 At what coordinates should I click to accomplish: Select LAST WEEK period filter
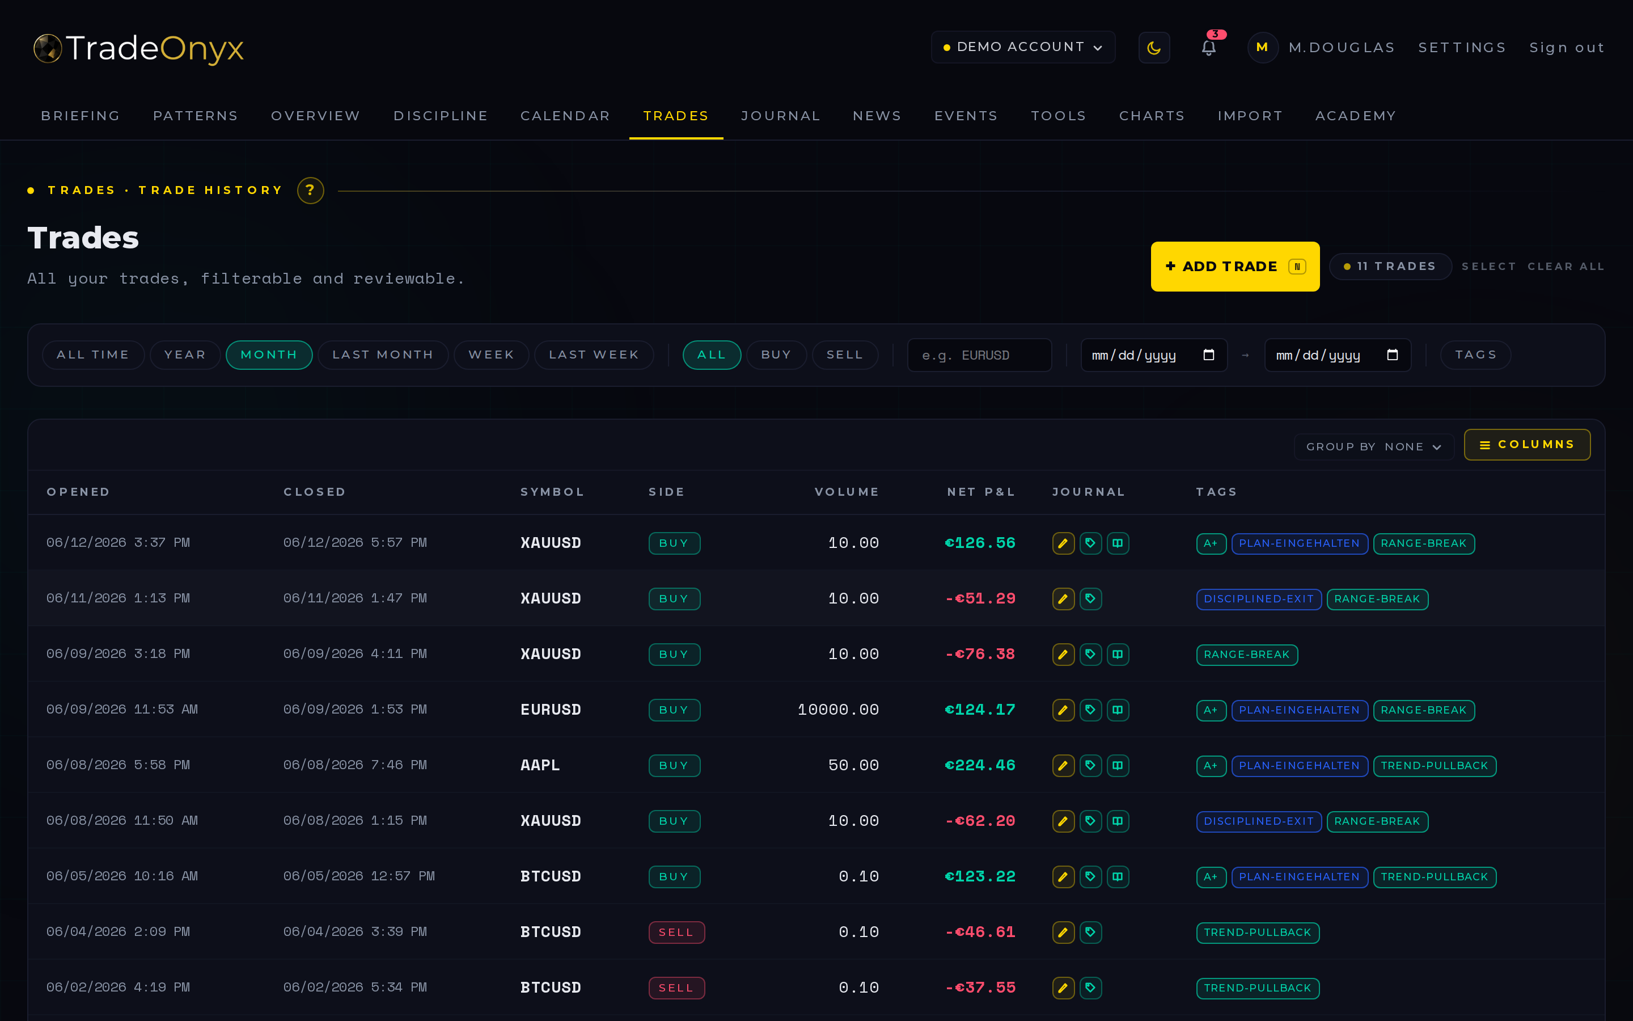(594, 355)
